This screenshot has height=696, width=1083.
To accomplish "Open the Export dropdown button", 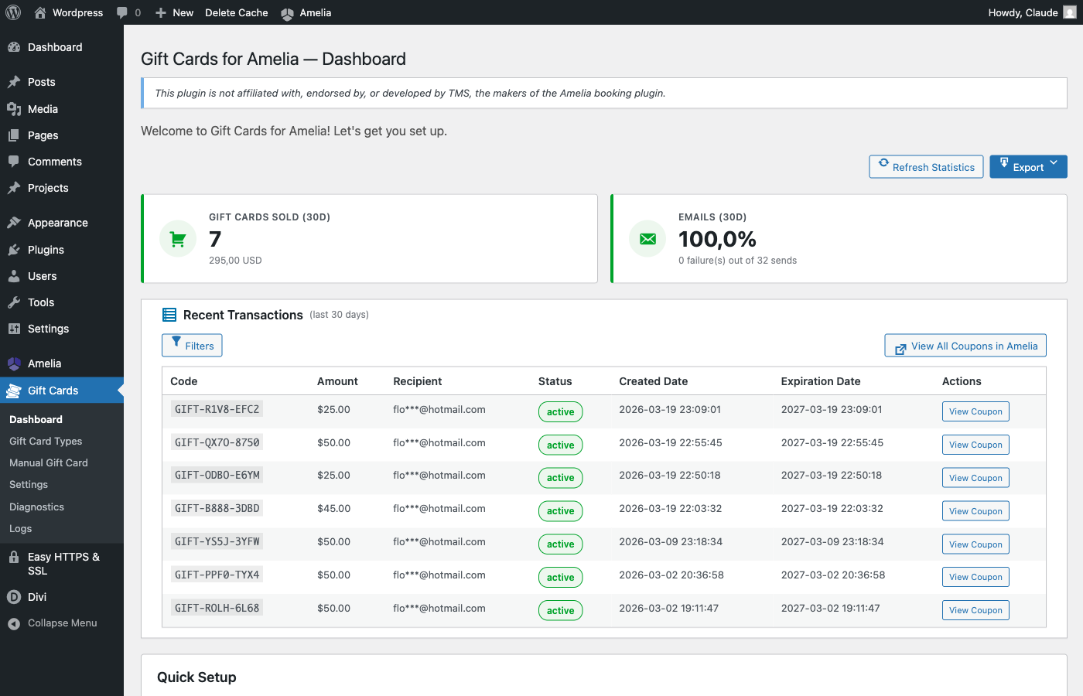I will click(1028, 167).
